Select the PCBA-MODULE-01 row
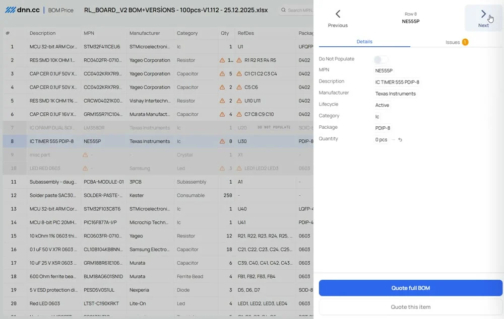 [158, 182]
